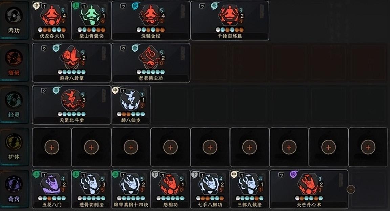Select the 天罡北斗步 skill
390x211 pixels.
(x=71, y=104)
